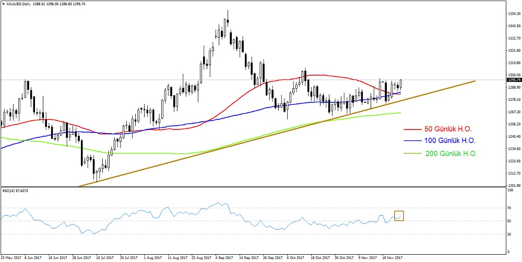Viewport: 522px width, 262px height.
Task: Click the right end of brown trendline
Action: (474, 81)
